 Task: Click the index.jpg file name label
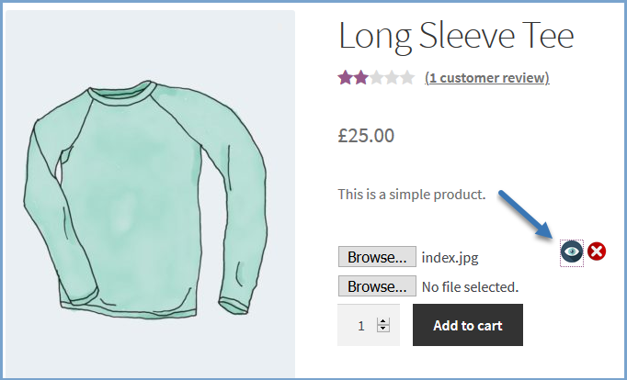(x=450, y=258)
